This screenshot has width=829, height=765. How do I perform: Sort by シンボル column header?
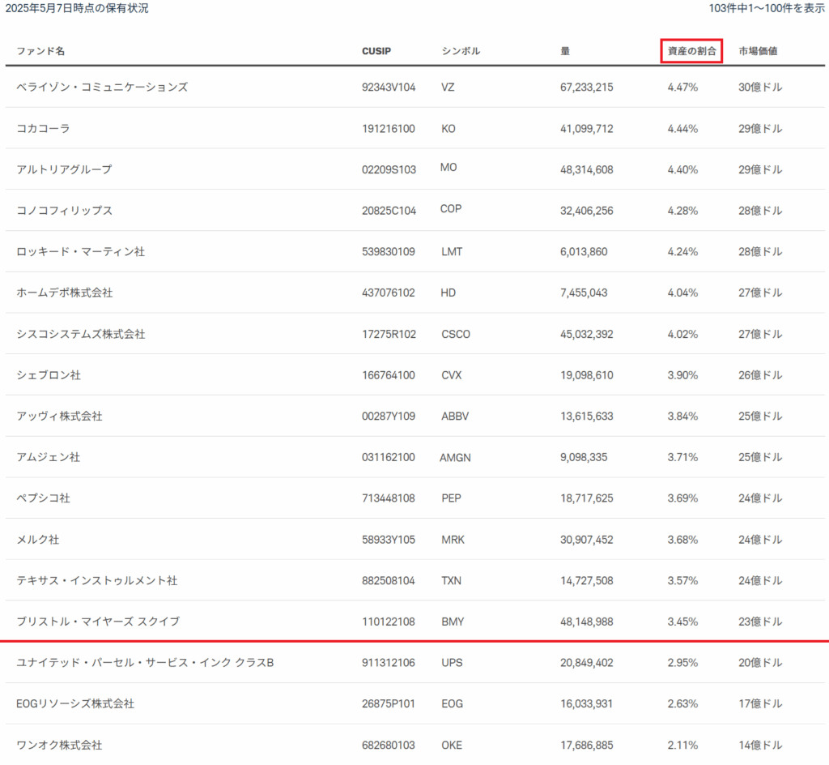[461, 51]
